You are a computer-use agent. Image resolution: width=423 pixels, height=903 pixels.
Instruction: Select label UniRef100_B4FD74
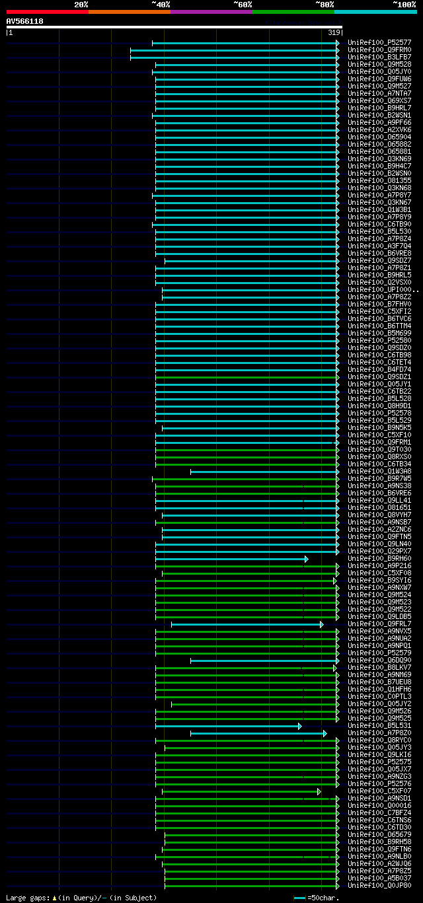click(x=379, y=370)
